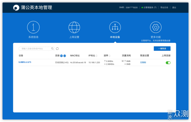This screenshot has height=122, width=191.
Task: Focus the device name or IP search field
Action: pyautogui.click(x=37, y=49)
